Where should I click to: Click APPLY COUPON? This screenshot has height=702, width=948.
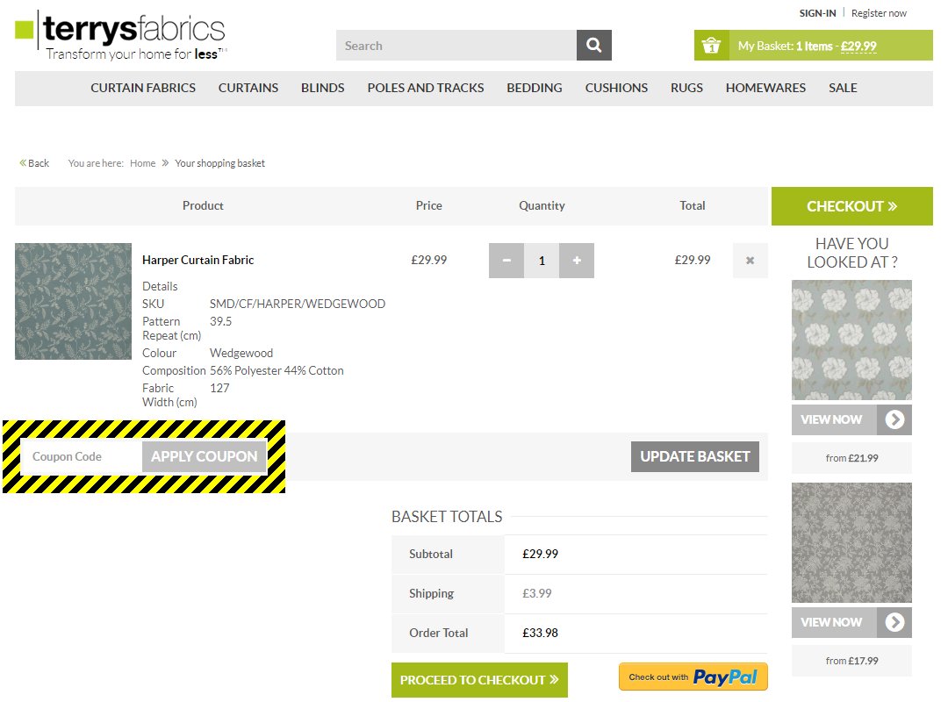pos(204,456)
